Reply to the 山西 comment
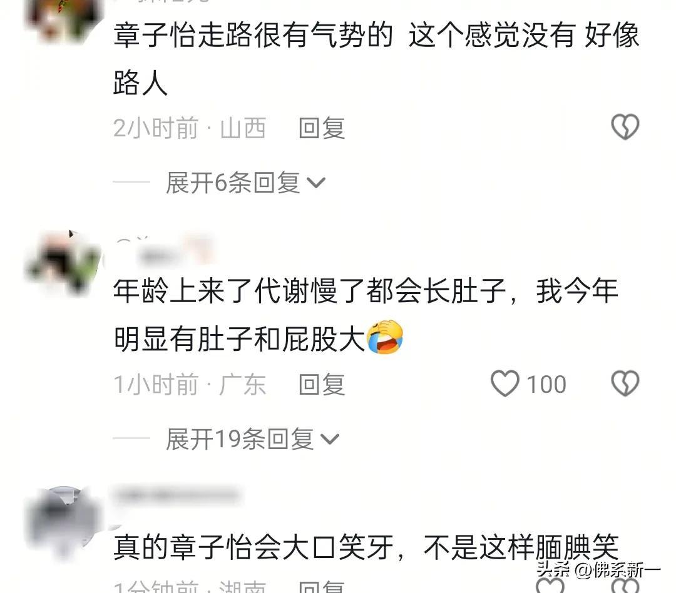The height and width of the screenshot is (593, 676). point(322,128)
